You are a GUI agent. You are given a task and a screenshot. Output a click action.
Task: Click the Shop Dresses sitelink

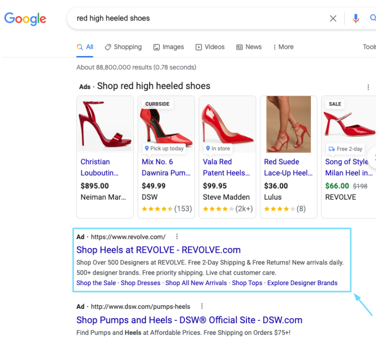[141, 283]
